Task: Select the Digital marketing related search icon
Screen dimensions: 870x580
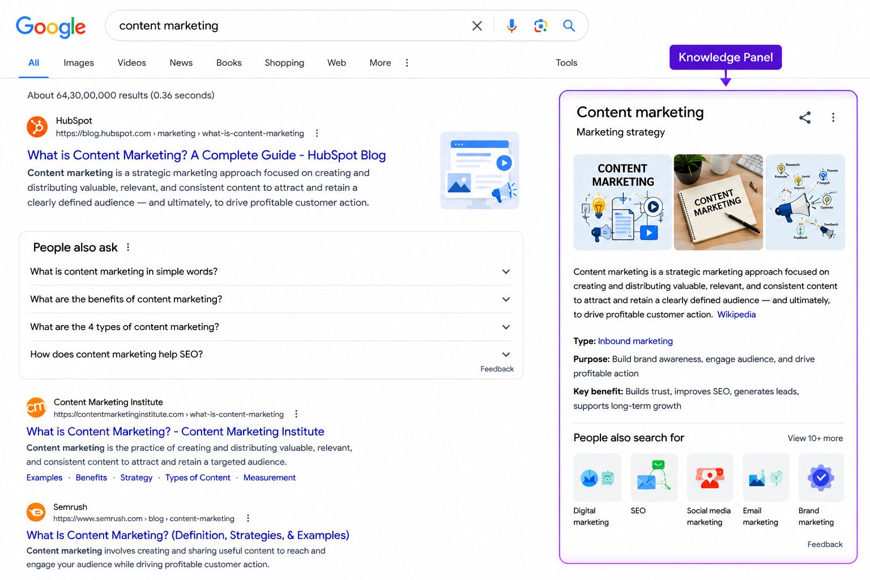Action: point(597,477)
